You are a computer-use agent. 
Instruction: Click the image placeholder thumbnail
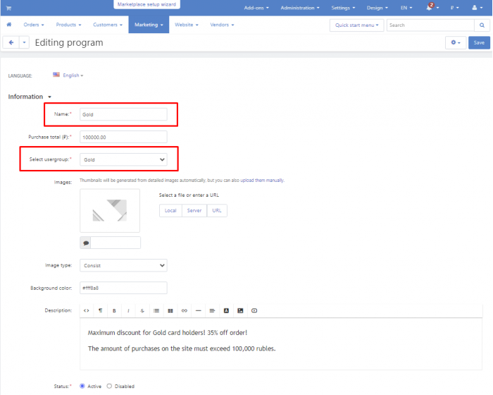(110, 211)
